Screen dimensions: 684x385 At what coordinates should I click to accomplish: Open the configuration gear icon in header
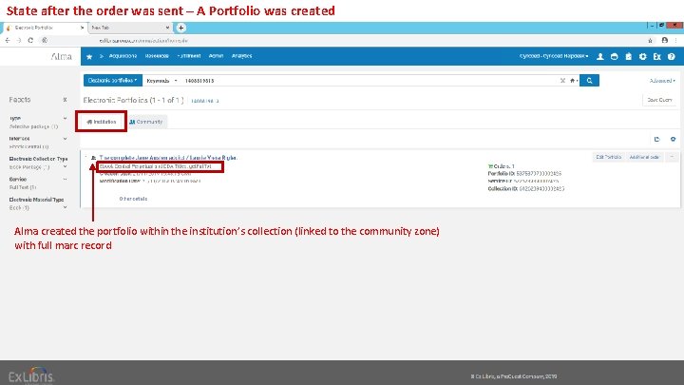pyautogui.click(x=642, y=57)
